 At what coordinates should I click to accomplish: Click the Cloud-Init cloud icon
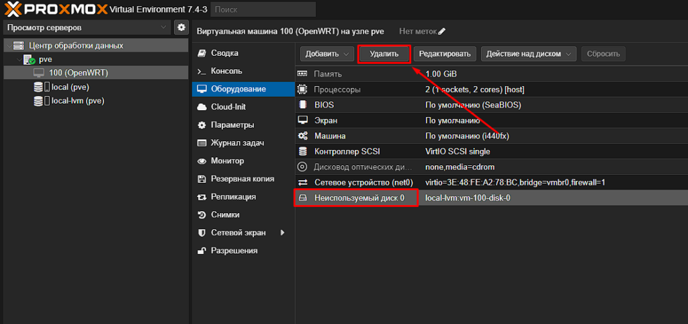coord(202,107)
